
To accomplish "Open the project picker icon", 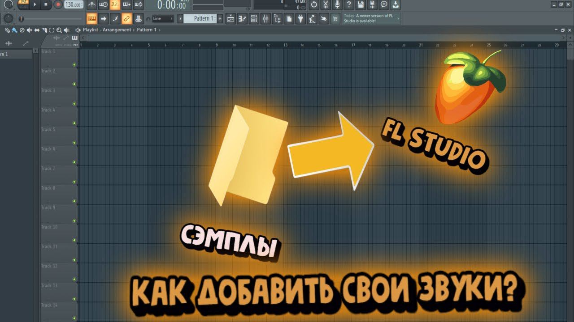I will (x=289, y=18).
